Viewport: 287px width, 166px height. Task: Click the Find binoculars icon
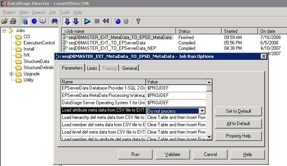(x=54, y=21)
